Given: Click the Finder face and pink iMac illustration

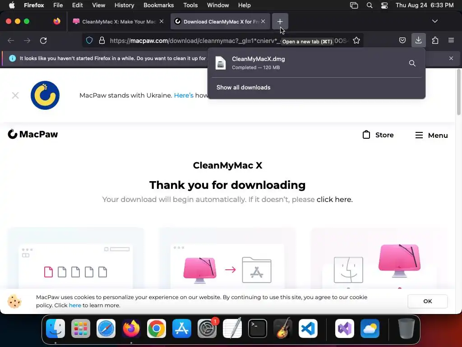Looking at the screenshot, I should pyautogui.click(x=377, y=263).
